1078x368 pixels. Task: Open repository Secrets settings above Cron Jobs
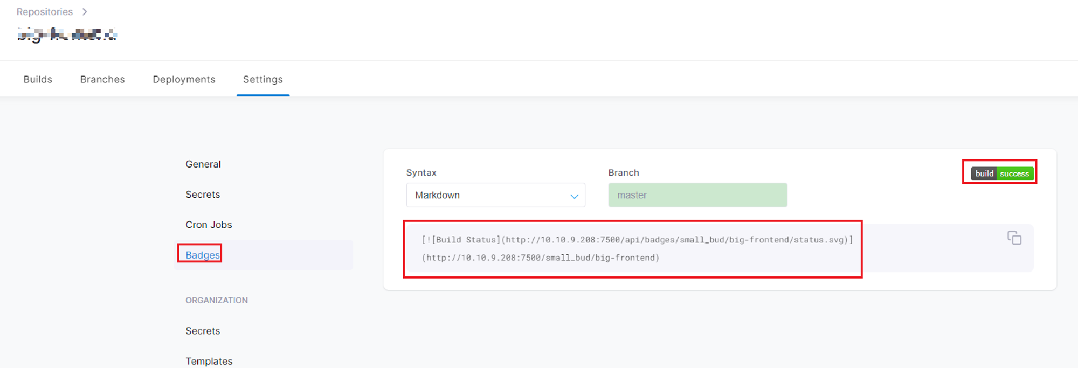click(203, 195)
